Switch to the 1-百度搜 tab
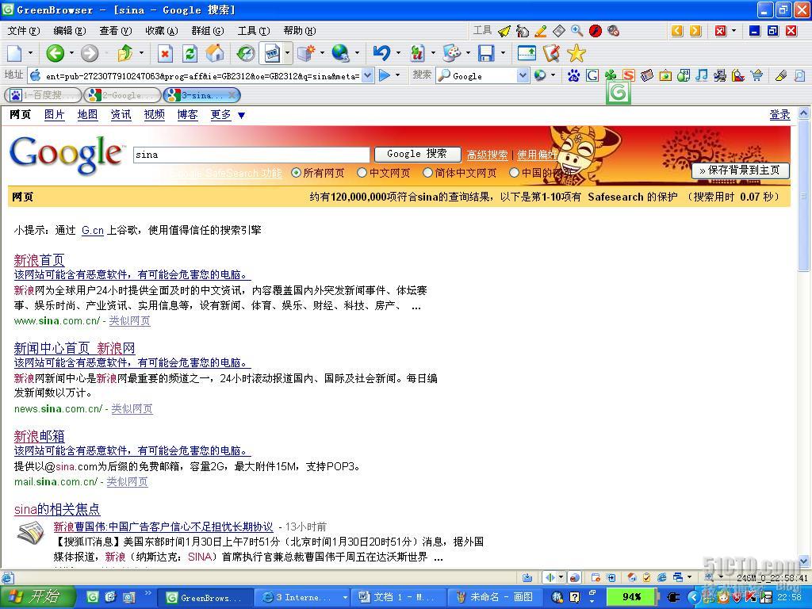 point(43,95)
